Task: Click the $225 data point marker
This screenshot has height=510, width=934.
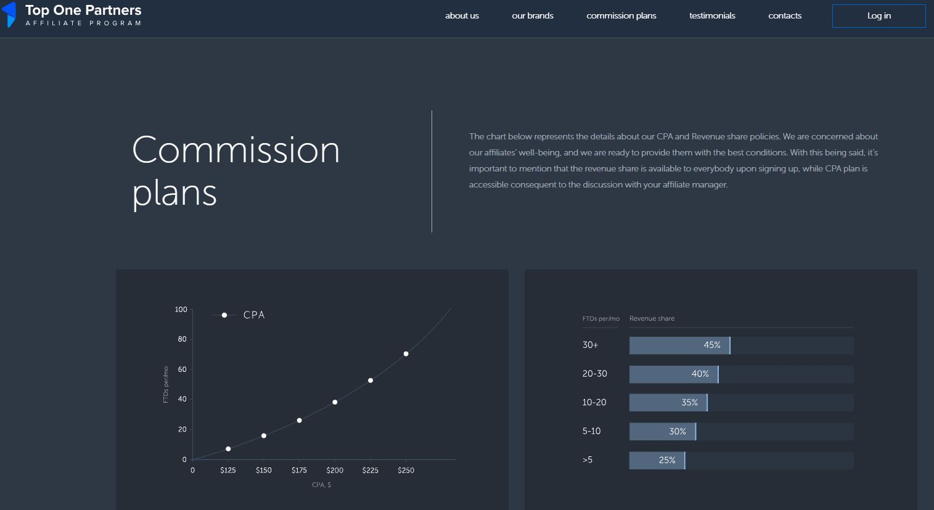Action: [371, 380]
